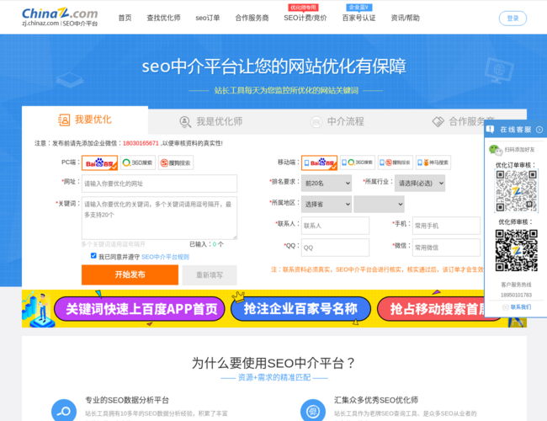Select 搜狗搜索 PC search engine option

pyautogui.click(x=176, y=163)
